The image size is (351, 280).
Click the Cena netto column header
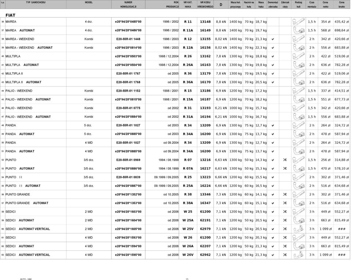pos(325,4)
